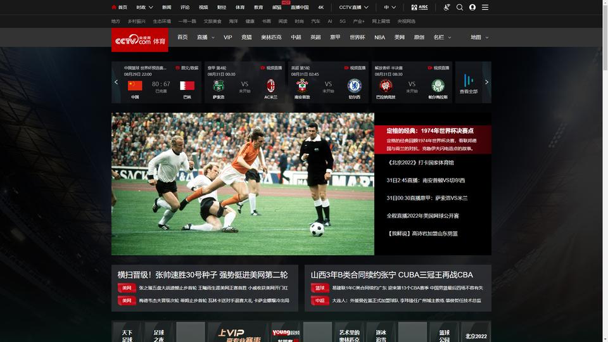The height and width of the screenshot is (342, 608).
Task: Select 全程直播2022年美国网球公开赛
Action: [x=422, y=215]
